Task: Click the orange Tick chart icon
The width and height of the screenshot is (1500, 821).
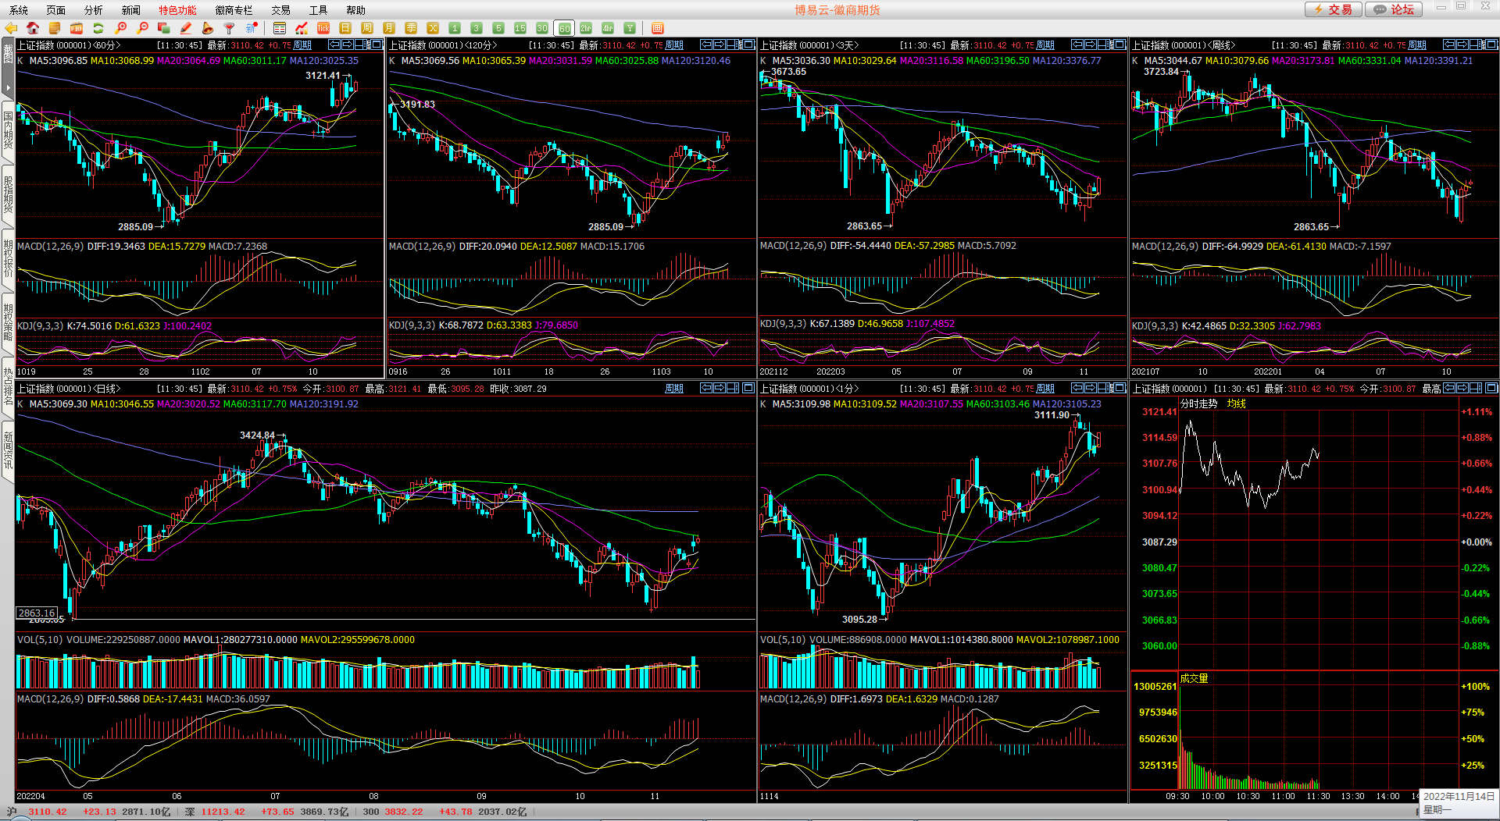Action: pyautogui.click(x=323, y=28)
